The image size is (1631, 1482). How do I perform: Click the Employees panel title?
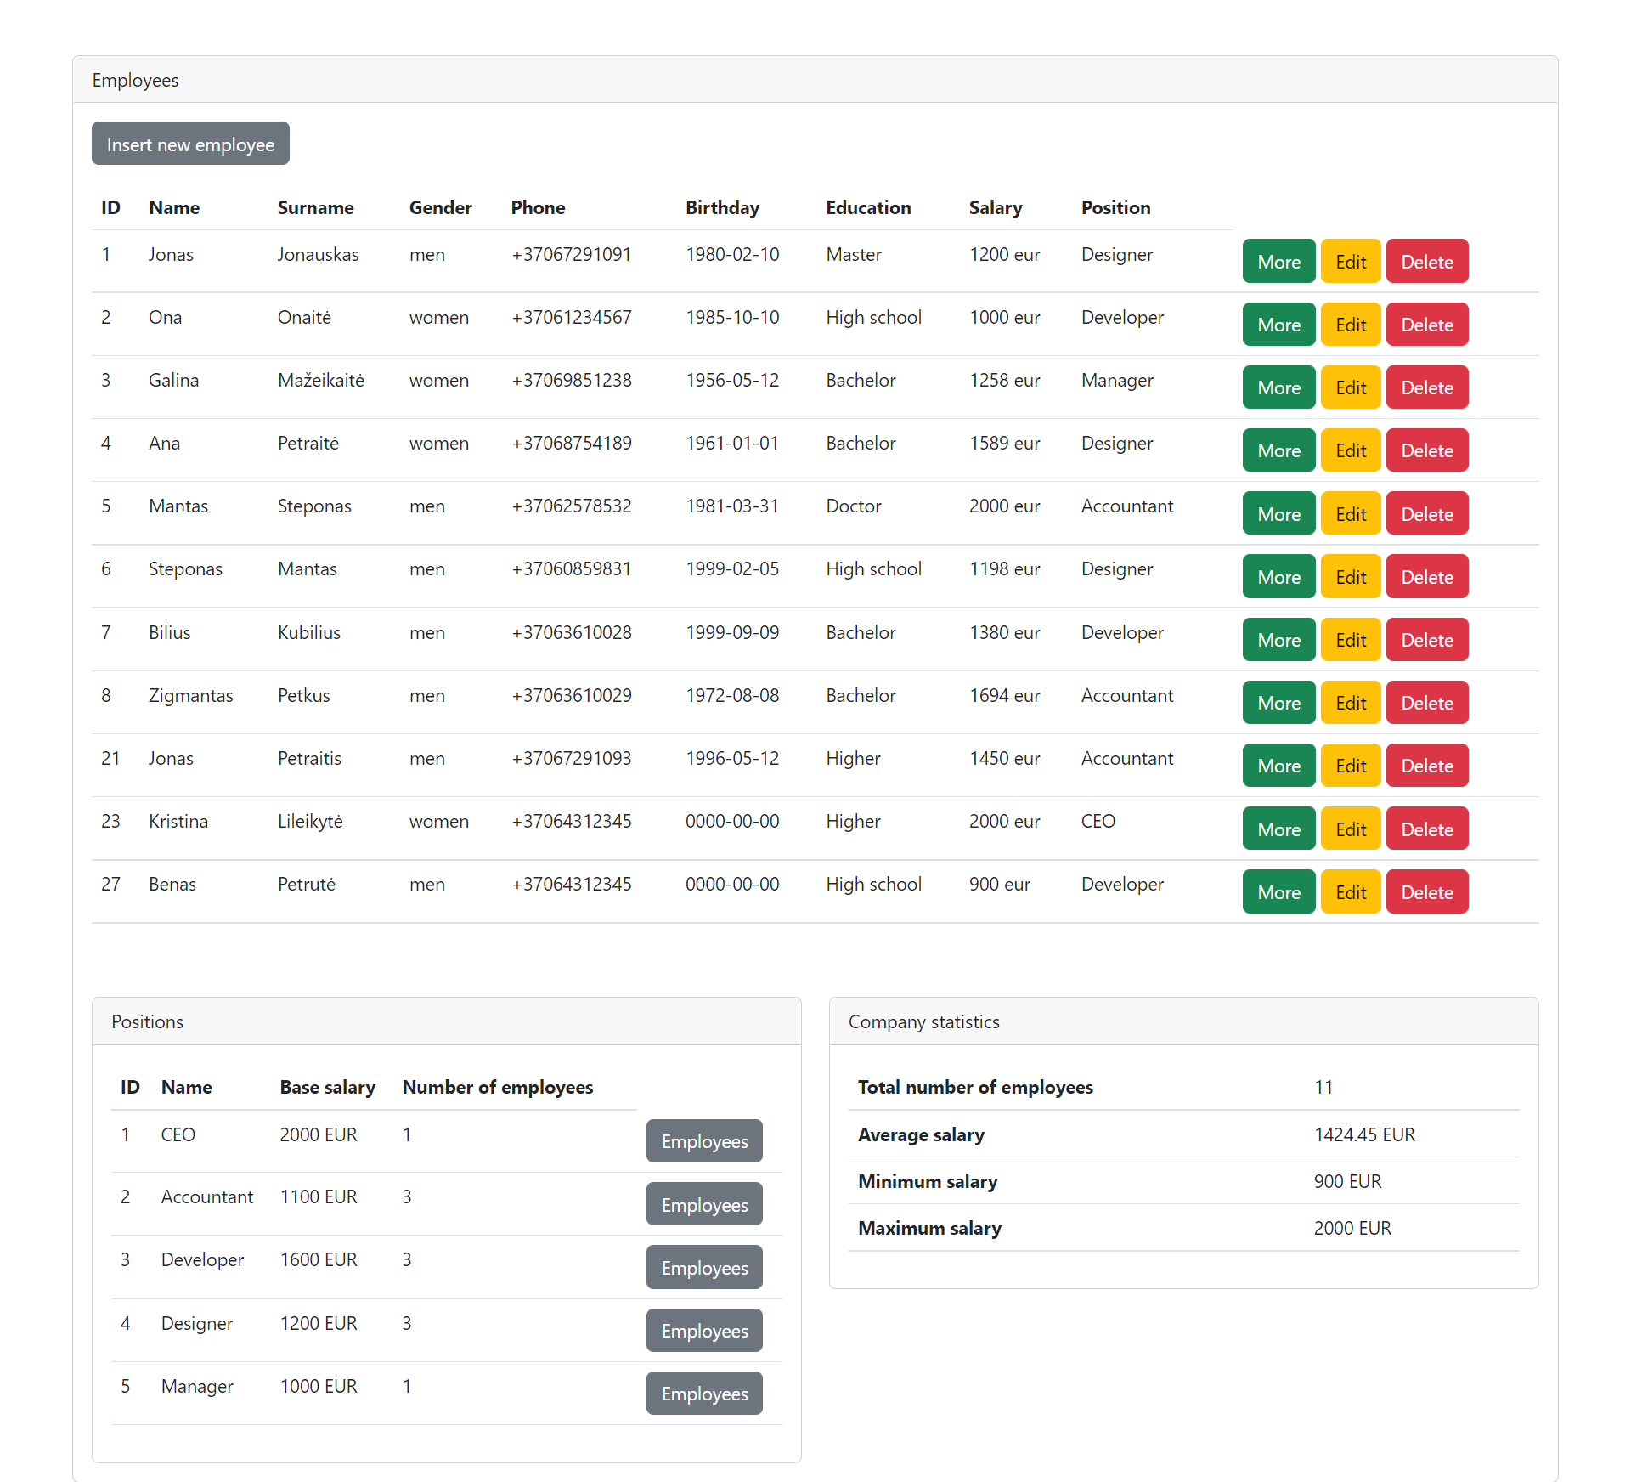tap(135, 80)
